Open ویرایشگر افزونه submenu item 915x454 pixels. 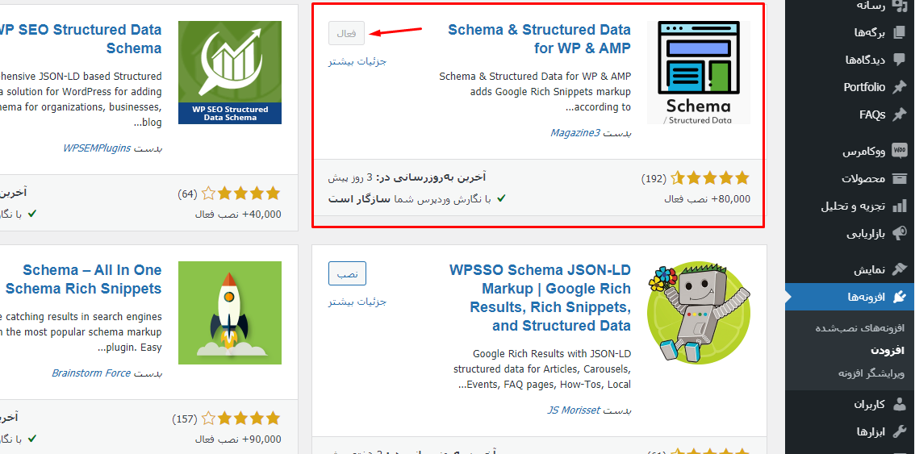[871, 373]
